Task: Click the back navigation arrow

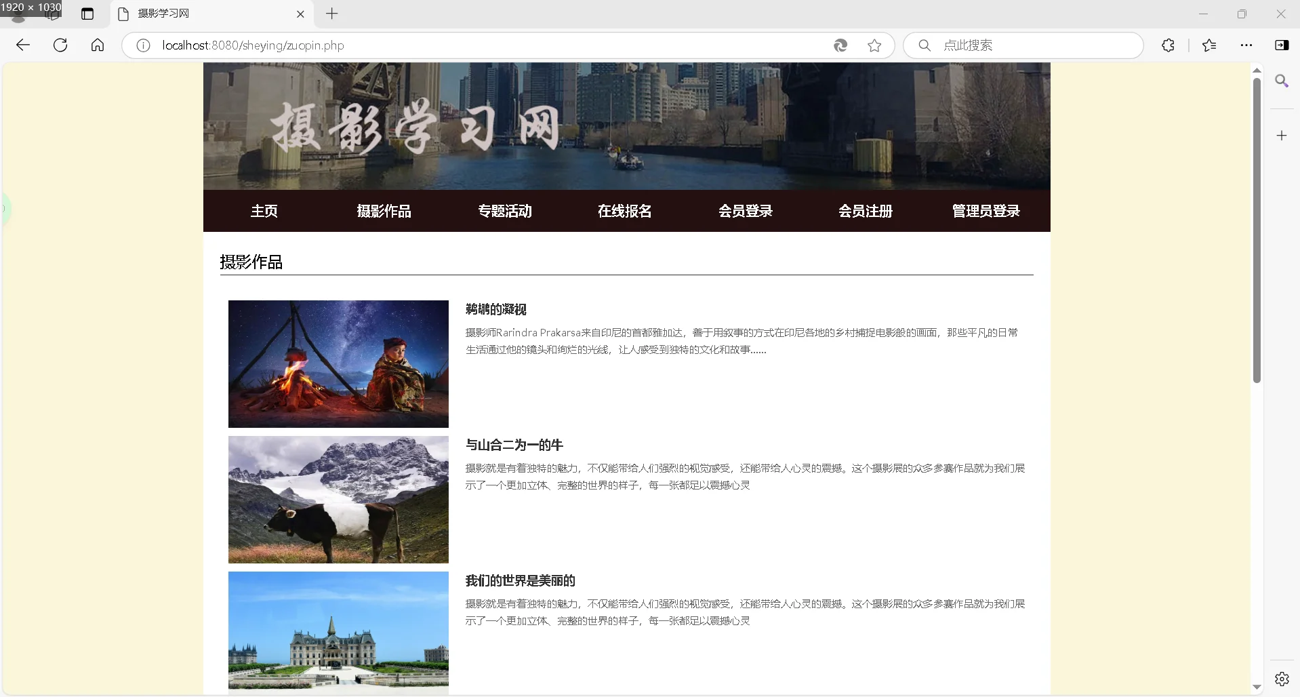Action: pyautogui.click(x=23, y=45)
